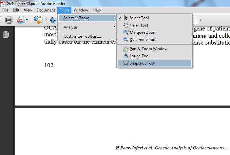
Task: Click the previous page up-arrow icon
Action: click(53, 20)
